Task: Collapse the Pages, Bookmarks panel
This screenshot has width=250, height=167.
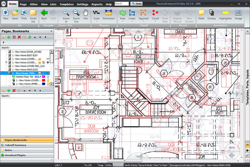Action: [51, 31]
